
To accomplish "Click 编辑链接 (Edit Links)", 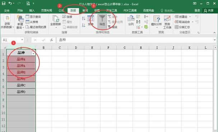I will coord(70,27).
